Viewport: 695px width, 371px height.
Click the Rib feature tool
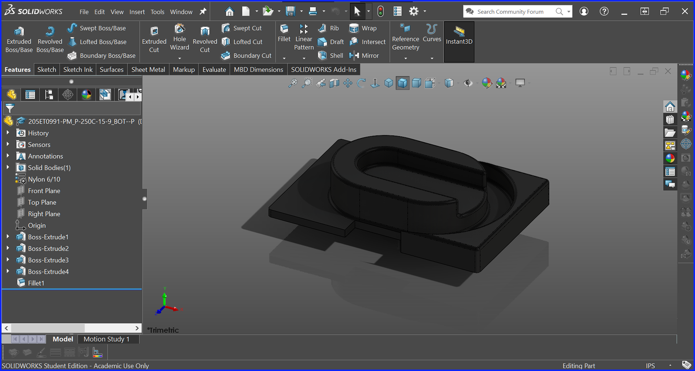(x=328, y=28)
